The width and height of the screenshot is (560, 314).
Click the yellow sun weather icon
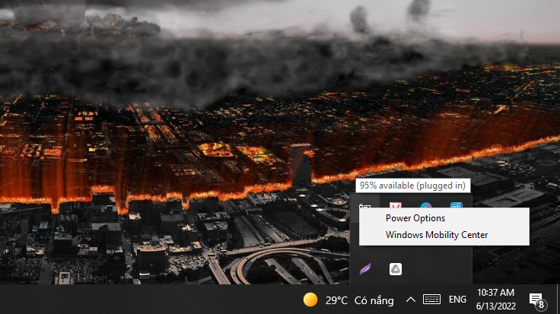point(310,300)
